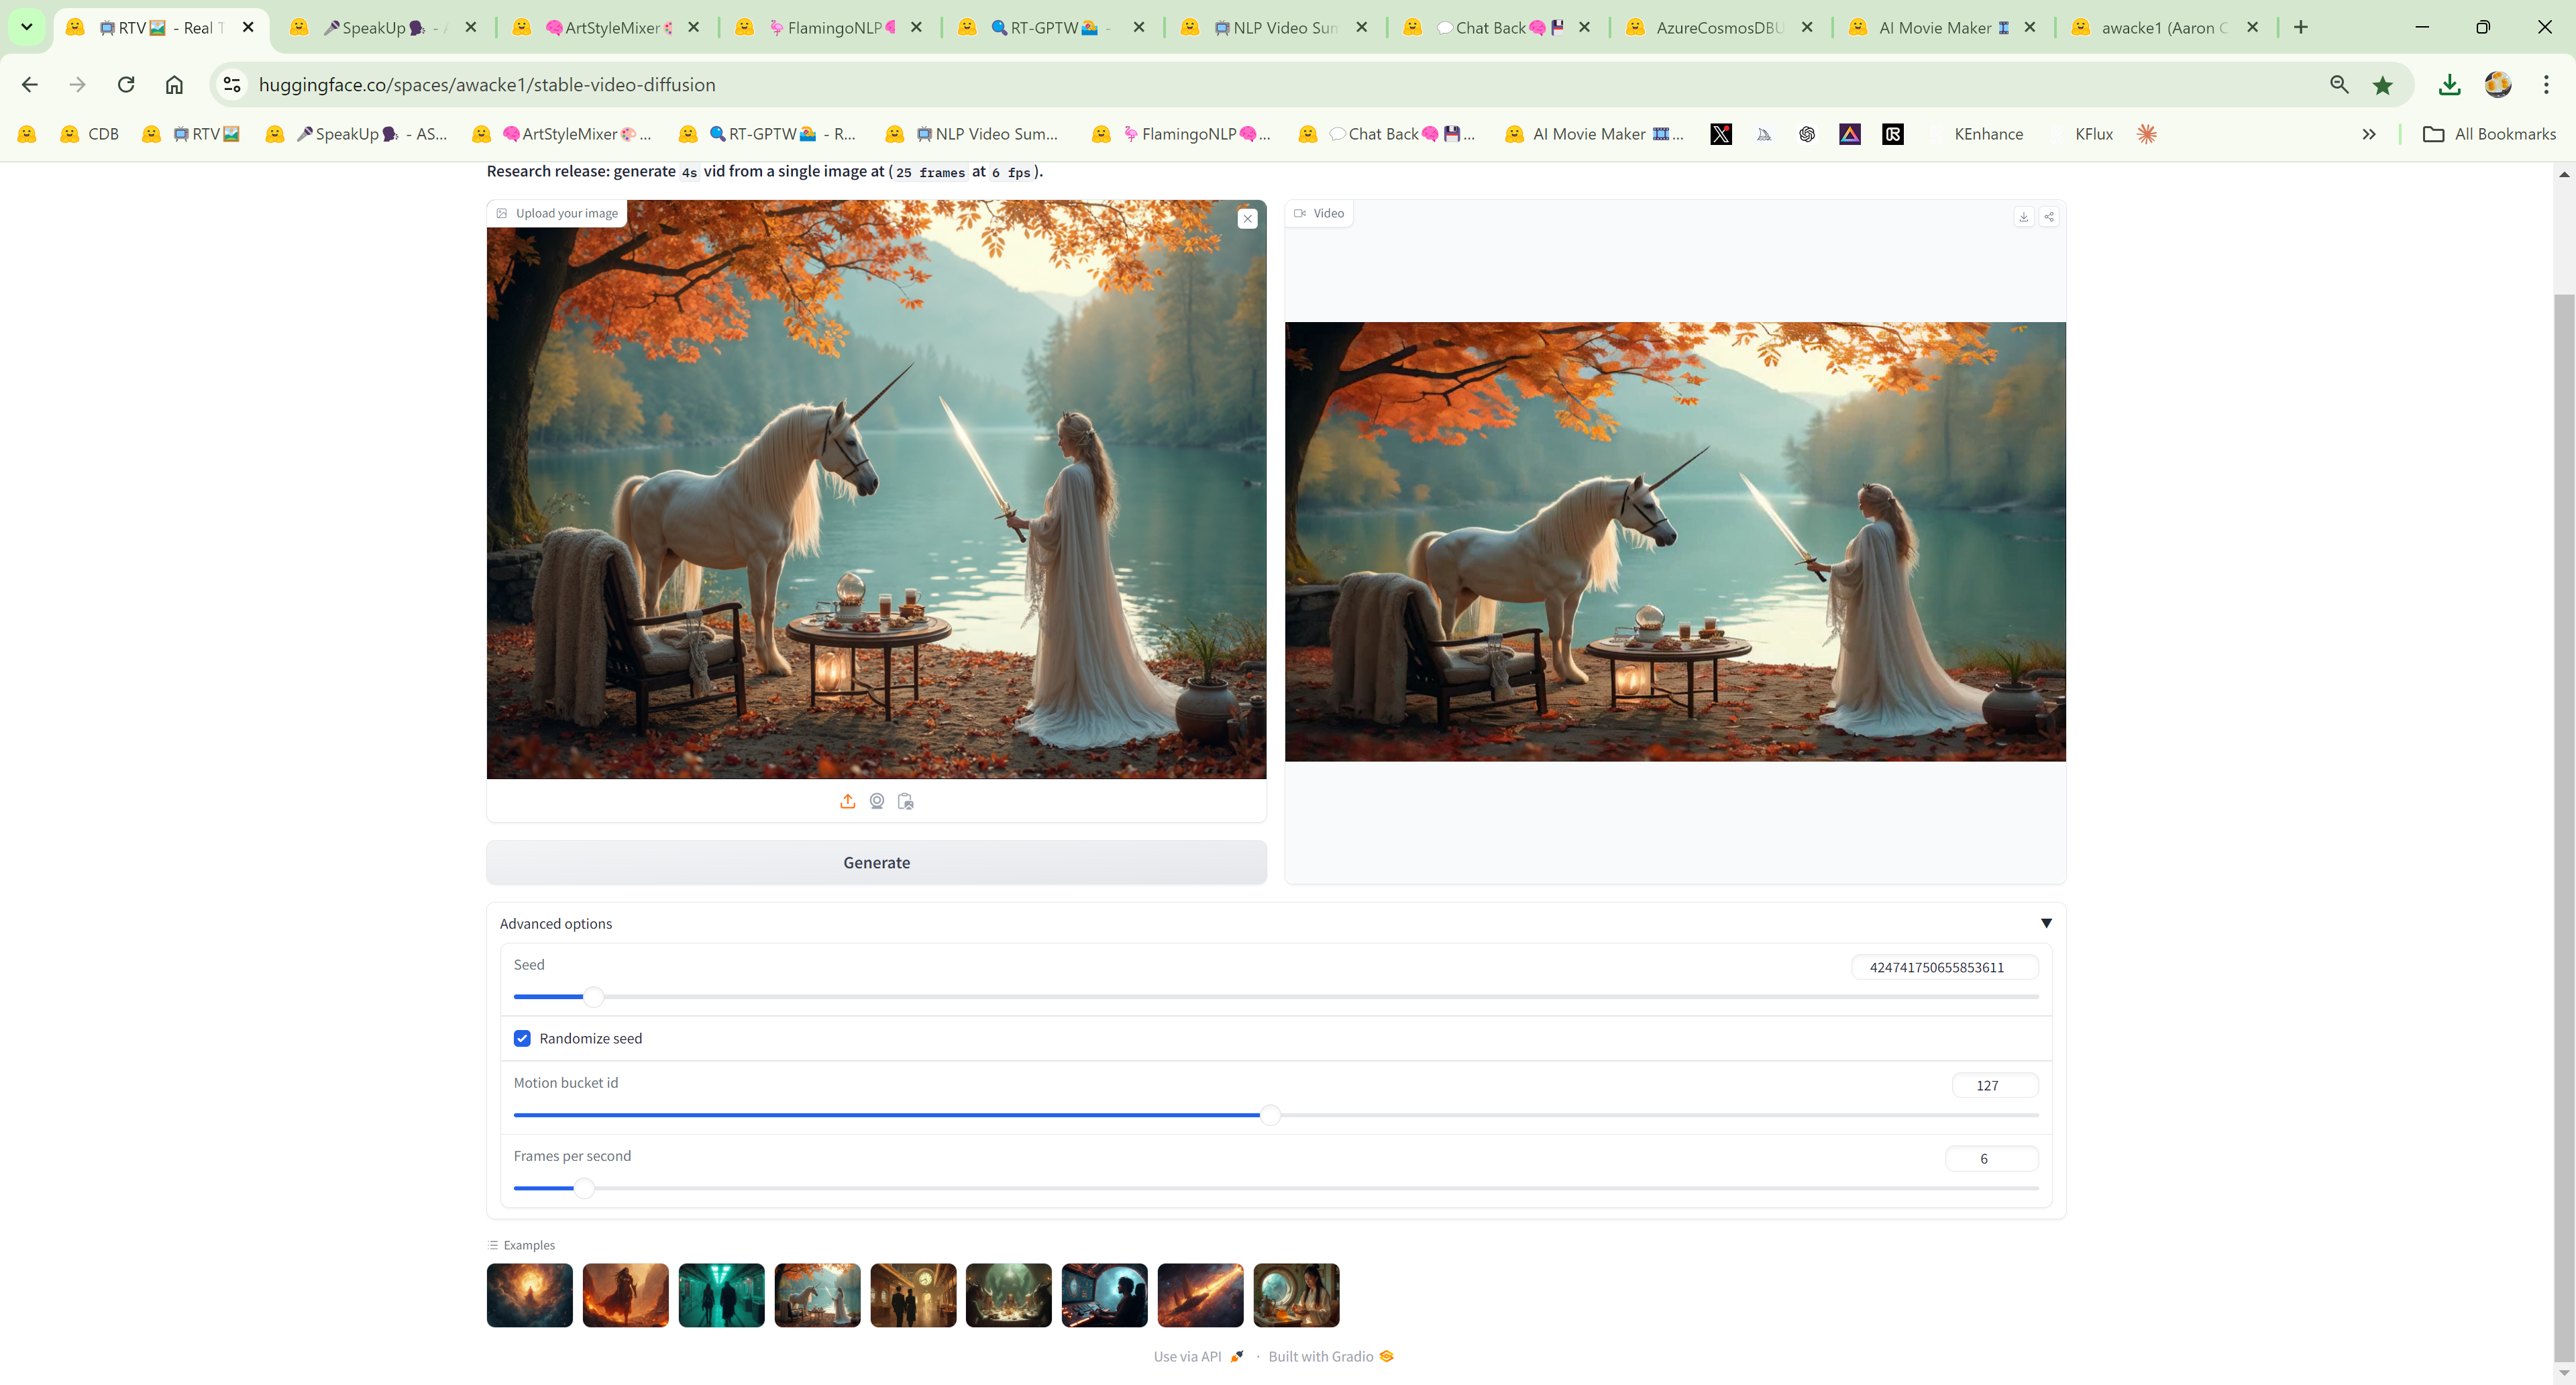
Task: Choose the paste from clipboard icon
Action: point(905,801)
